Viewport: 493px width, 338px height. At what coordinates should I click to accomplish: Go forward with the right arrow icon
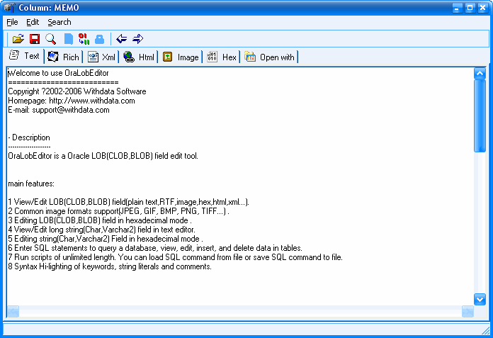(x=137, y=39)
